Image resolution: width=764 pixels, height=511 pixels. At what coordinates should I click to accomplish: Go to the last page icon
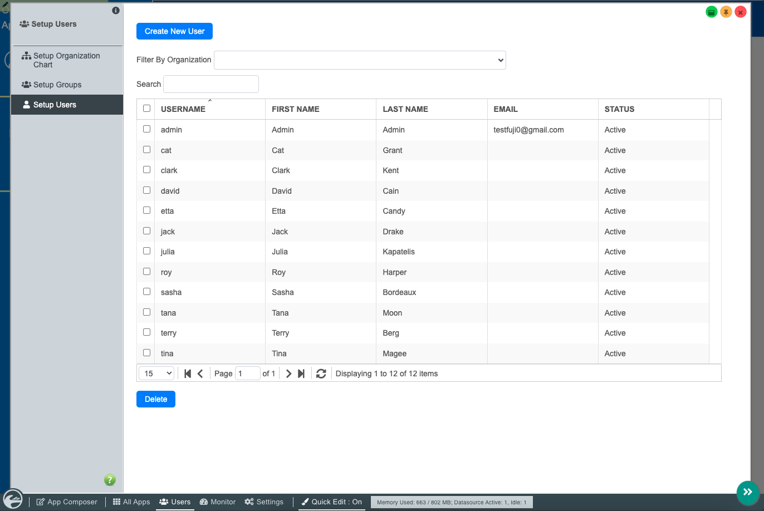pyautogui.click(x=301, y=374)
